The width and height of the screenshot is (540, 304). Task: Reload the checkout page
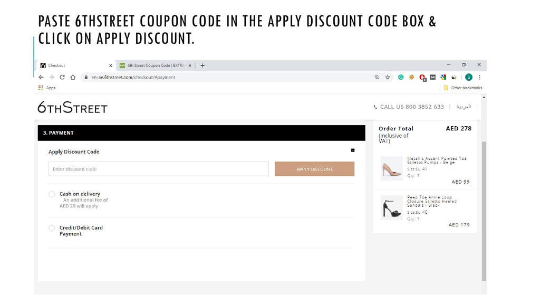tap(62, 77)
